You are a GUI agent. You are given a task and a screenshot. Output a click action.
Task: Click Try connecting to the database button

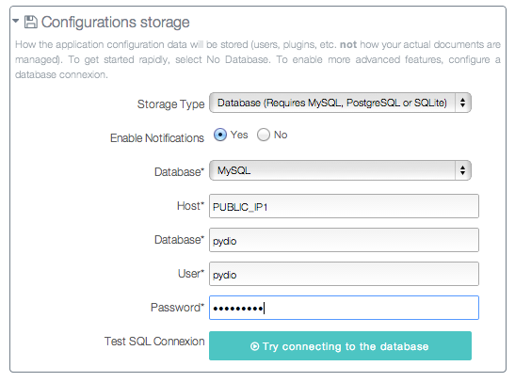click(340, 346)
